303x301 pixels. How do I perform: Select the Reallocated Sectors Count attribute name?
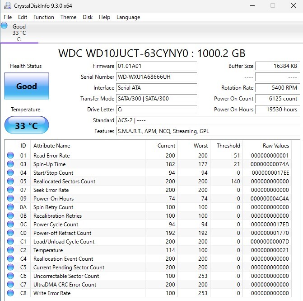(x=65, y=182)
